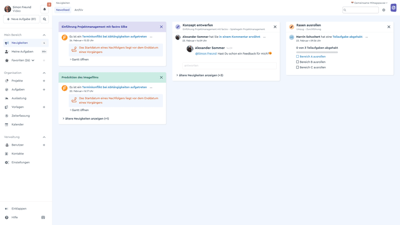Dismiss the Konzept entwerfen card
Image resolution: width=400 pixels, height=225 pixels.
click(x=275, y=27)
